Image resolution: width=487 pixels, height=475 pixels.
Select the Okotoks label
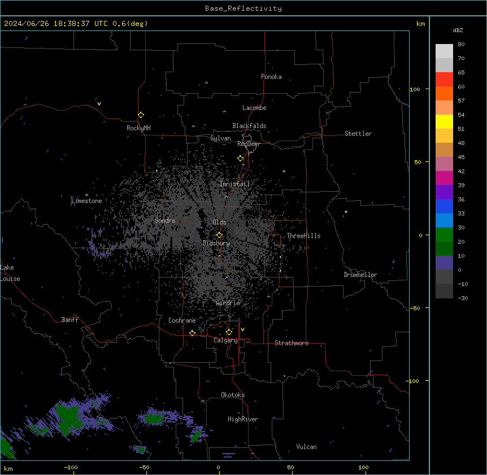233,395
